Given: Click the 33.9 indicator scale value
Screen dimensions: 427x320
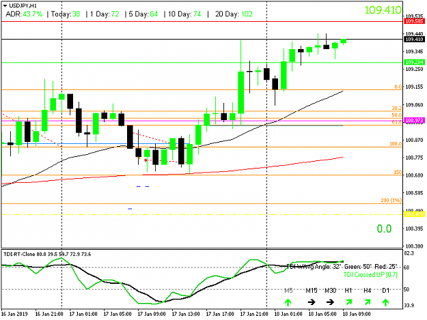Looking at the screenshot, I should click(x=409, y=305).
